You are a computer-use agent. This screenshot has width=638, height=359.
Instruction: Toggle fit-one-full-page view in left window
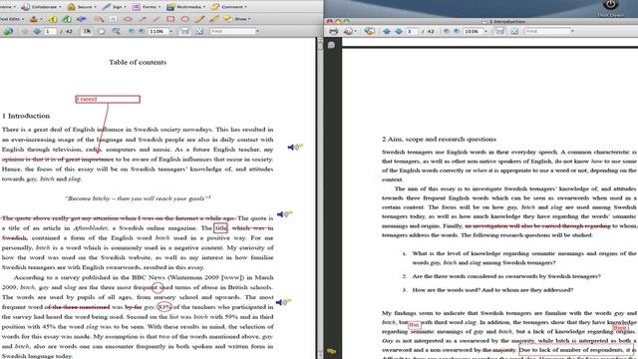tap(199, 31)
